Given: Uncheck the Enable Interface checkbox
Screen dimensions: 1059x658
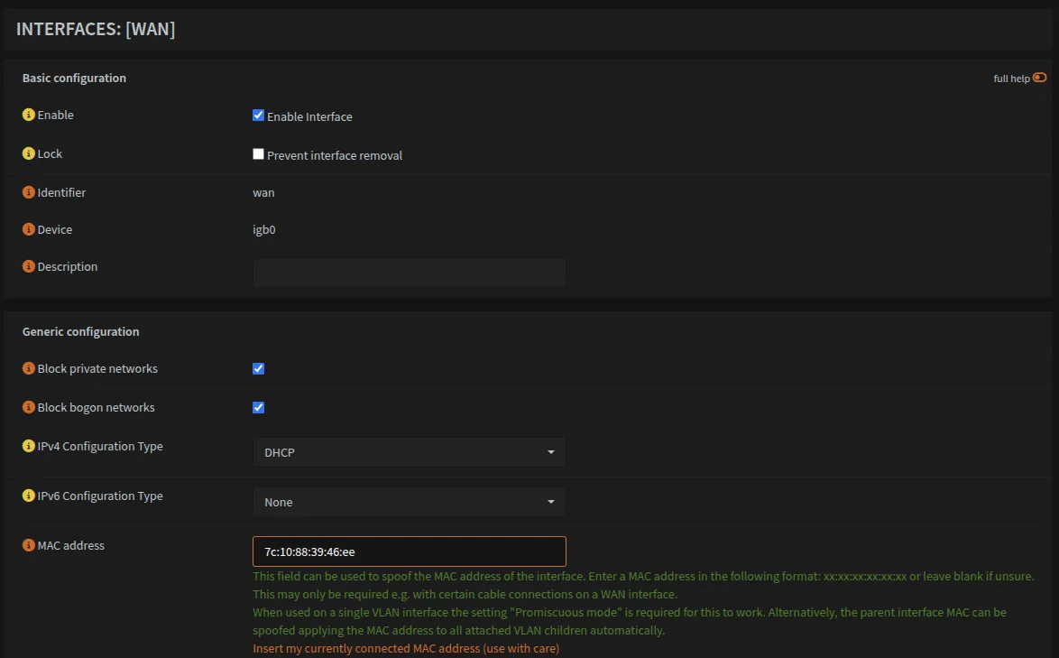Looking at the screenshot, I should (x=258, y=116).
